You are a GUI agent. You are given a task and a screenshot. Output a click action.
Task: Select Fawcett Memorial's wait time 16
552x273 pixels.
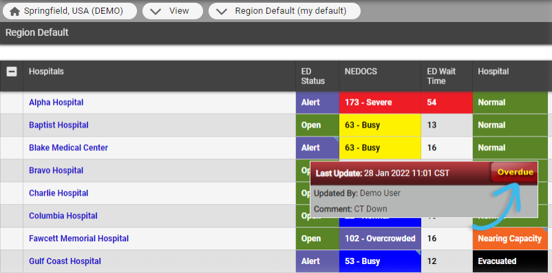[x=447, y=239]
